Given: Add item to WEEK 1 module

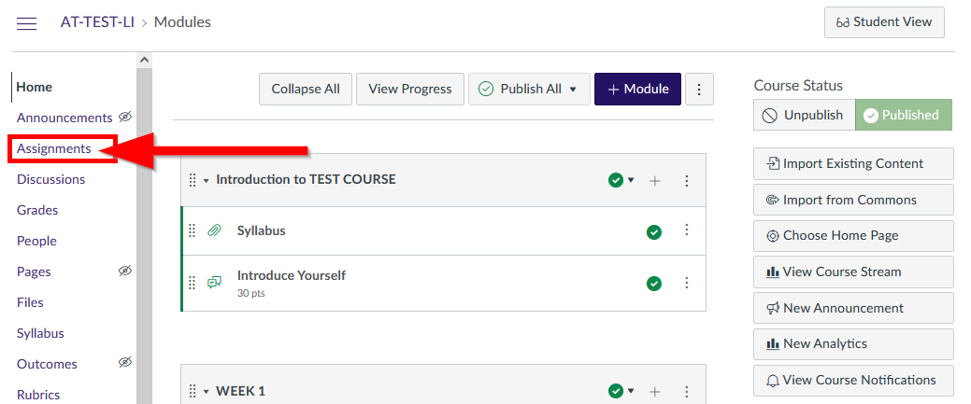Looking at the screenshot, I should point(654,391).
